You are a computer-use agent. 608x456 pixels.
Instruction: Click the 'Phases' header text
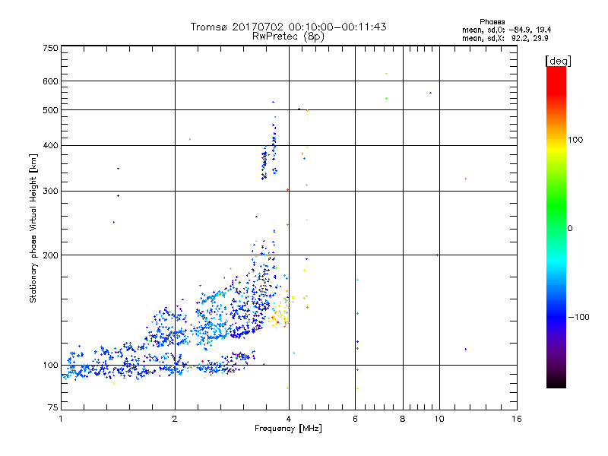pos(492,22)
